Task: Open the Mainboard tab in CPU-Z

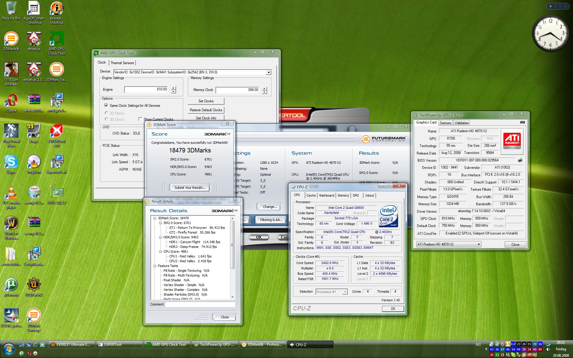Action: 326,195
